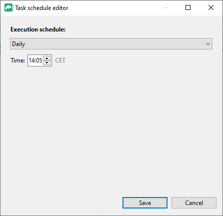223x216 pixels.
Task: Decrease time with the down spinner arrow
Action: pyautogui.click(x=47, y=62)
